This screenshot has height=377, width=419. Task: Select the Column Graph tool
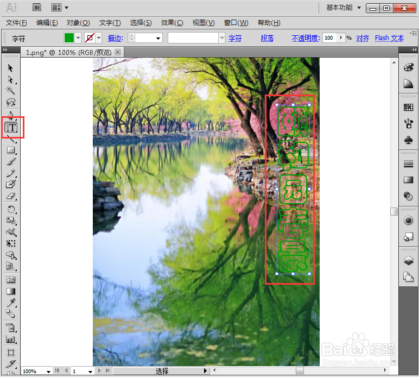coord(11,339)
